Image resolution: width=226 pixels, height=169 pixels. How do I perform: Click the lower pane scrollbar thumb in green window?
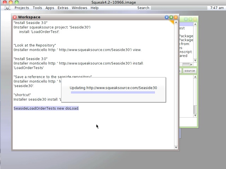click(195, 109)
